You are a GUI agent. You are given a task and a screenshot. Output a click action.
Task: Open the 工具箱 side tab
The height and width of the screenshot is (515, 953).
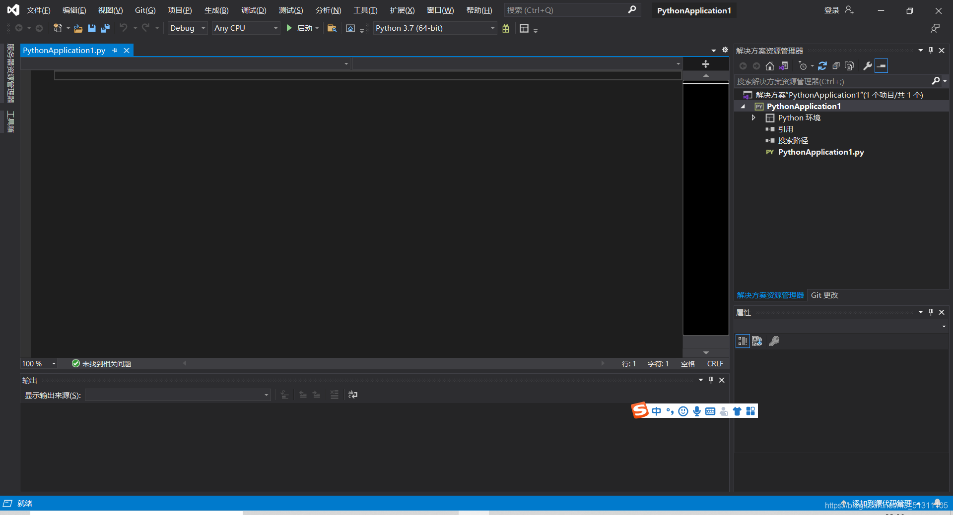[10, 122]
